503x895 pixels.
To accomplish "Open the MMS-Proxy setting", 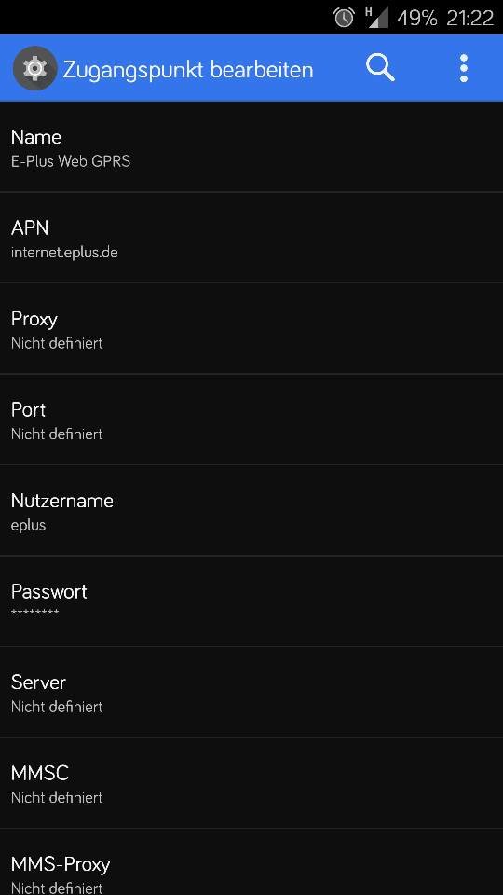I will coord(251,861).
